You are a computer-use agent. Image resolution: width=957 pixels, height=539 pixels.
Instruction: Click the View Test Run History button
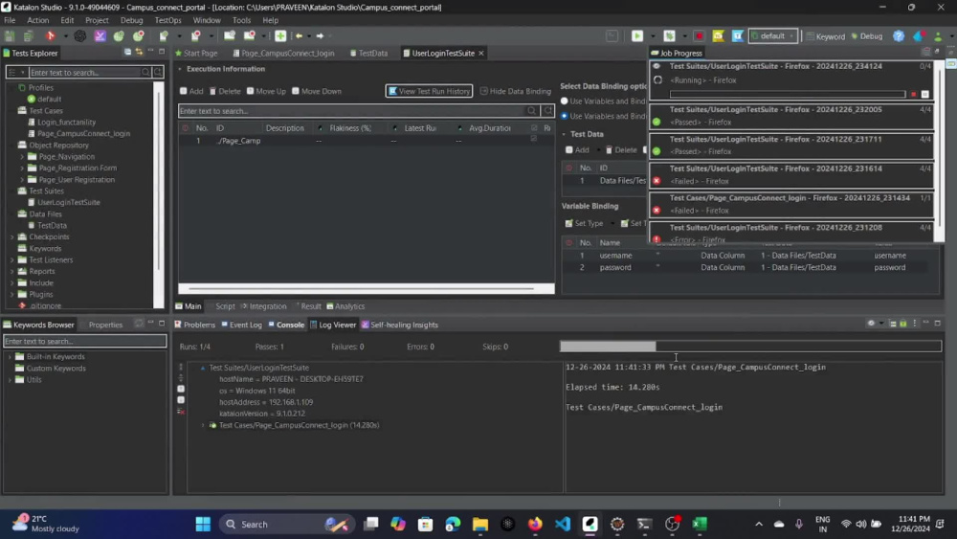tap(429, 91)
